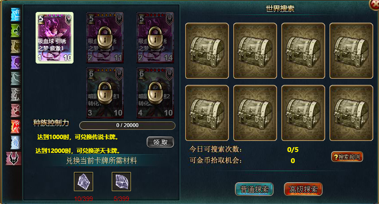Click the 领取 claim button
This screenshot has height=204, width=379.
point(160,142)
